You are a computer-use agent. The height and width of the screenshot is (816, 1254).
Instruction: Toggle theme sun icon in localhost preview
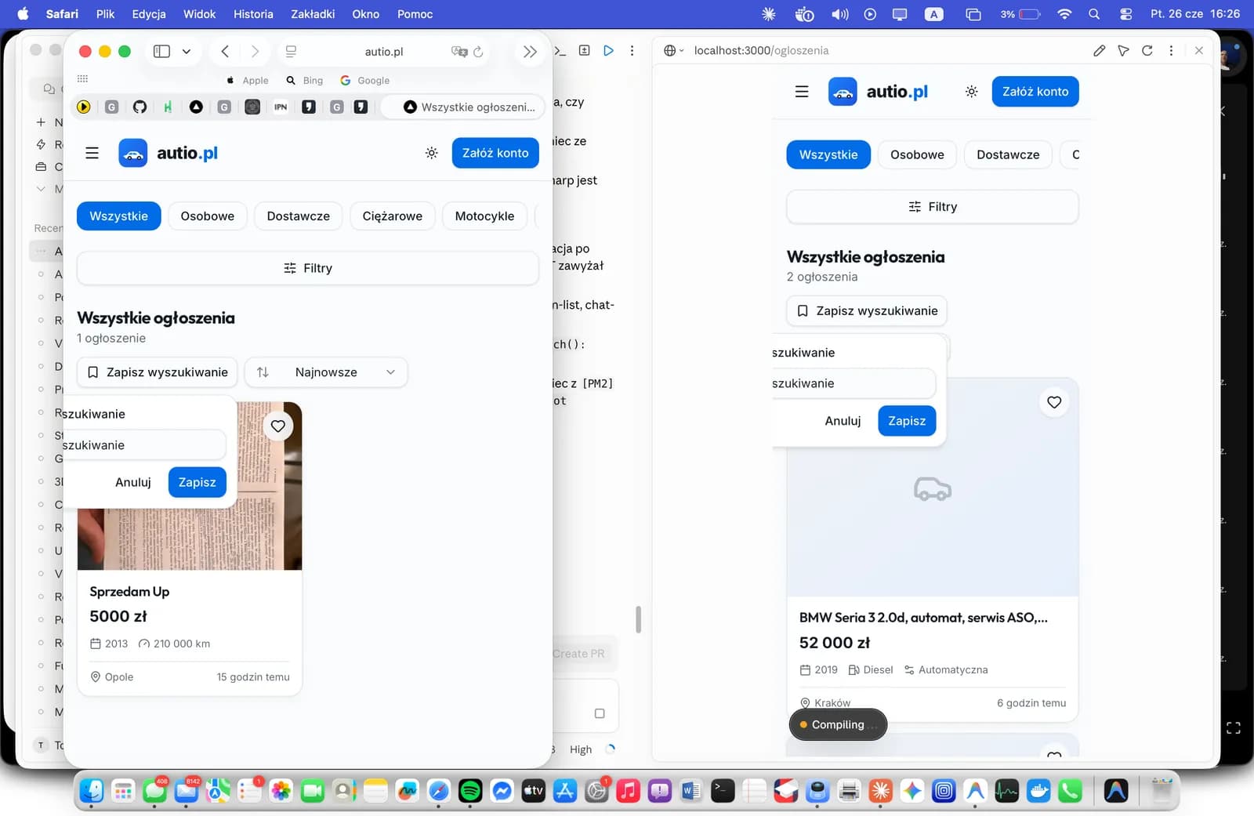coord(971,92)
